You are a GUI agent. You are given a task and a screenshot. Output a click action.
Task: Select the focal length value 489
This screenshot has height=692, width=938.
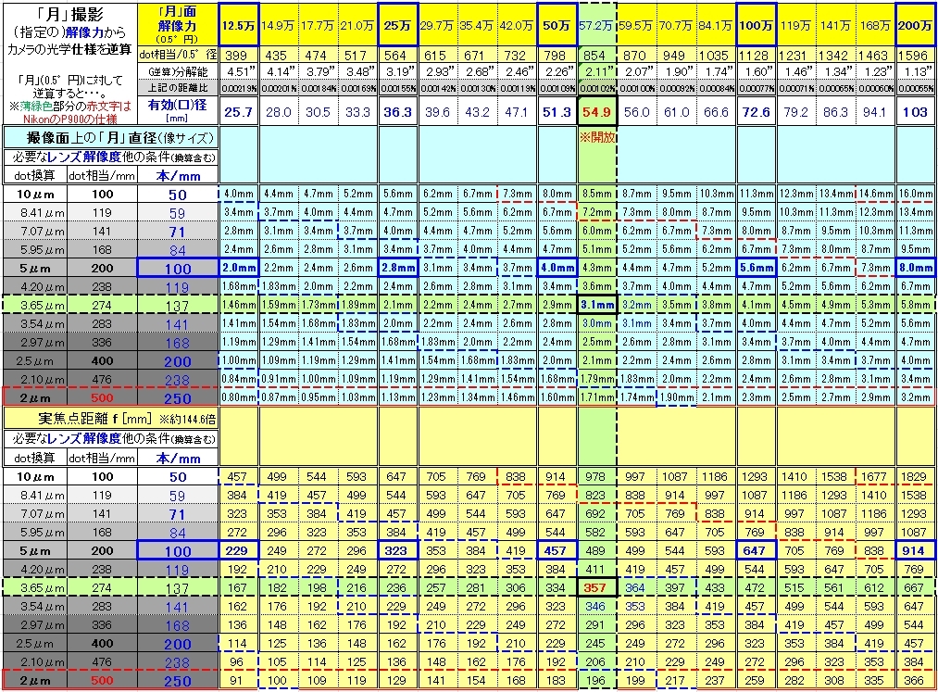click(596, 551)
